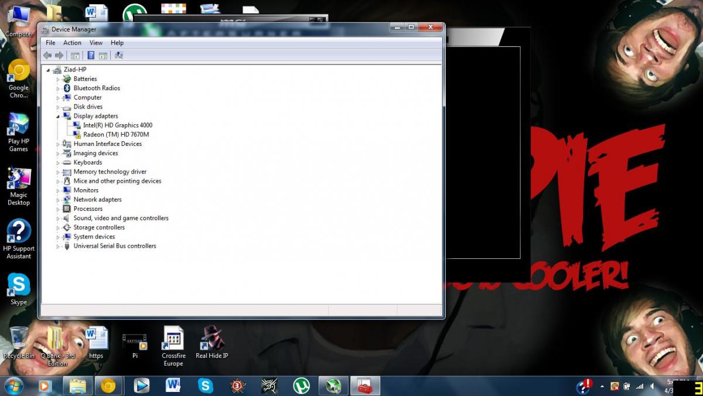Select the Network adapters category icon
This screenshot has height=396, width=703.
67,199
